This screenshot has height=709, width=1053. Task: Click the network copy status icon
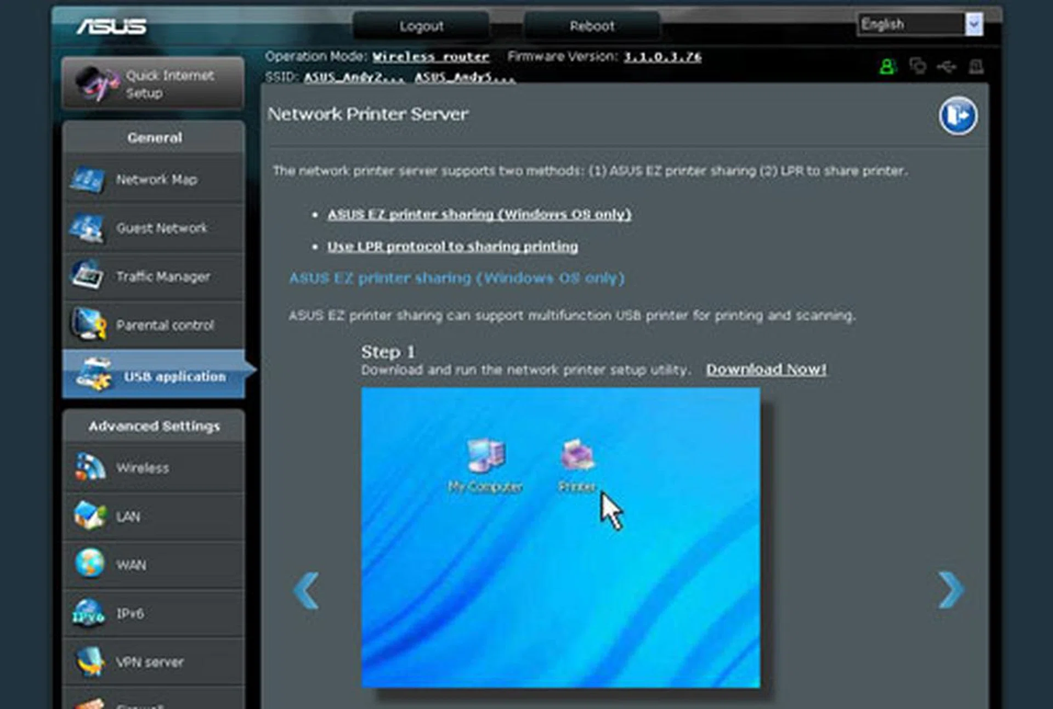pyautogui.click(x=918, y=66)
